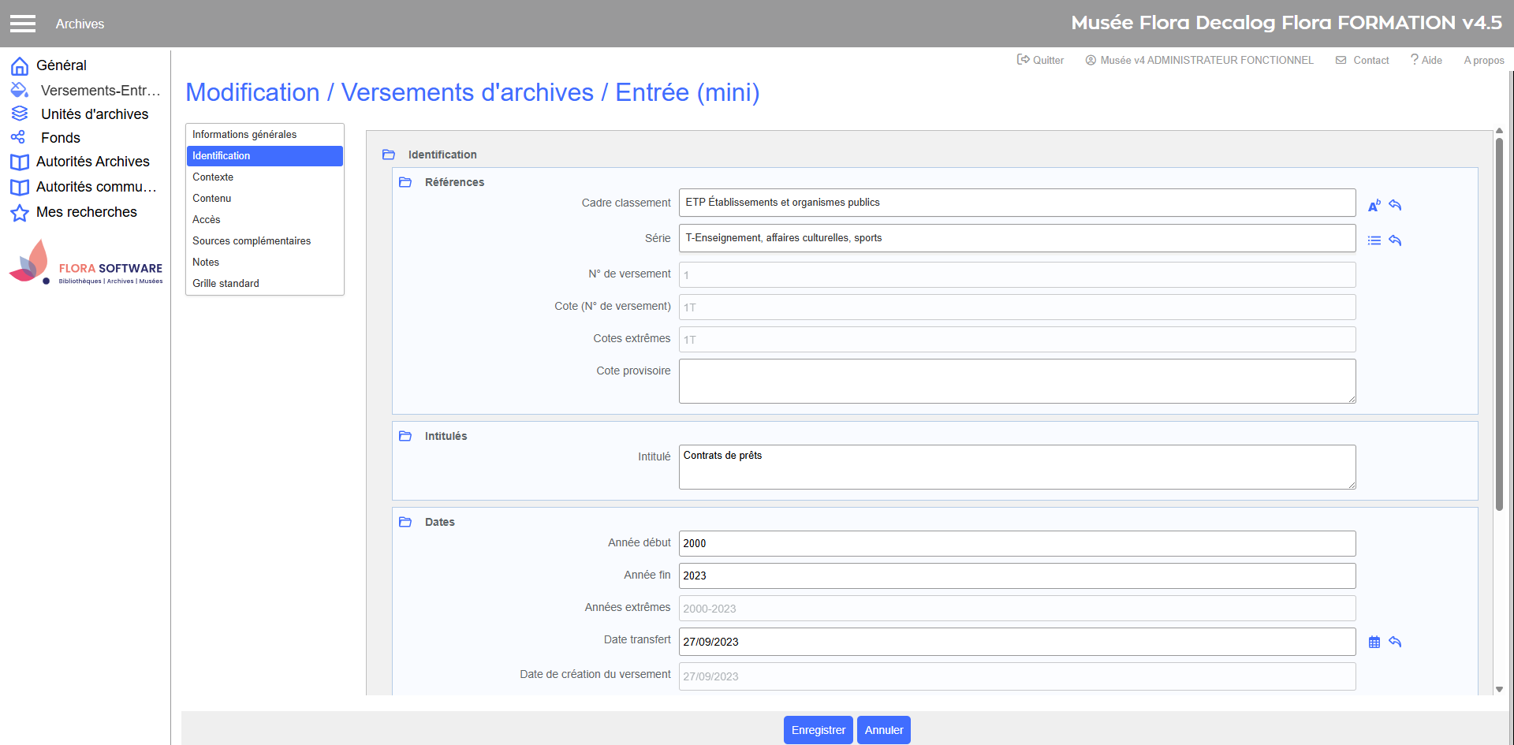This screenshot has width=1514, height=745.
Task: Collapse the Intitulés section folder
Action: [x=405, y=436]
